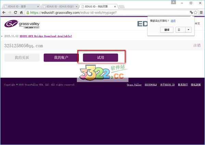The height and width of the screenshot is (145, 205).
Task: Open the 选项 link in translate popup
Action: (173, 21)
